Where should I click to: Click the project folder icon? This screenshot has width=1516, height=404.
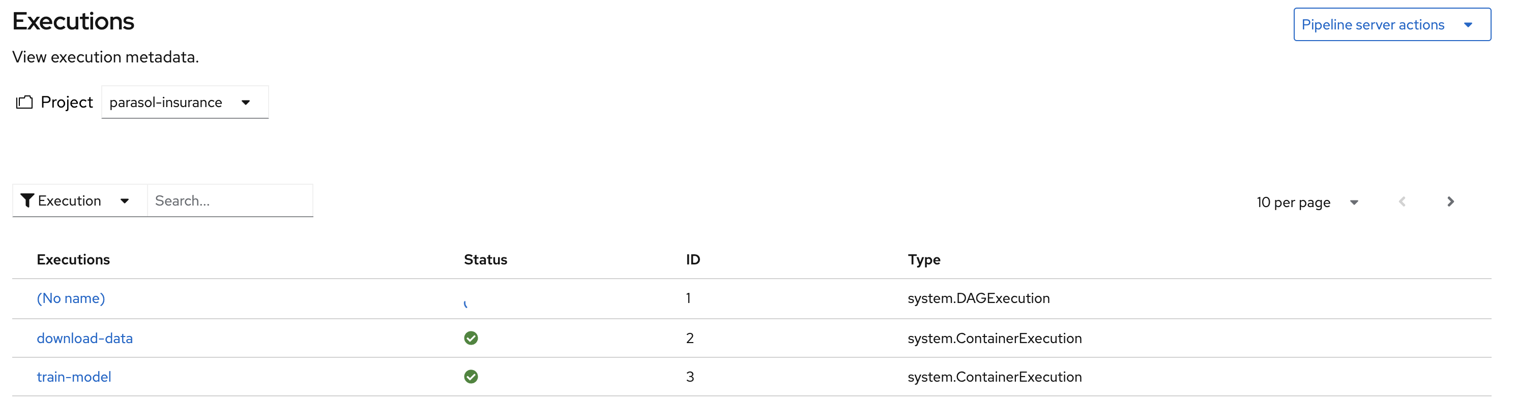coord(24,102)
